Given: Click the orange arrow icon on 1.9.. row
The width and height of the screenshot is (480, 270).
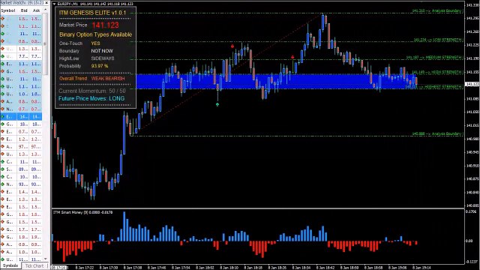Looking at the screenshot, I should click(x=3, y=237).
